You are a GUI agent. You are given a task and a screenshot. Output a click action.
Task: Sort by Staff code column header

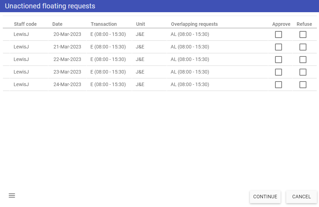(25, 24)
